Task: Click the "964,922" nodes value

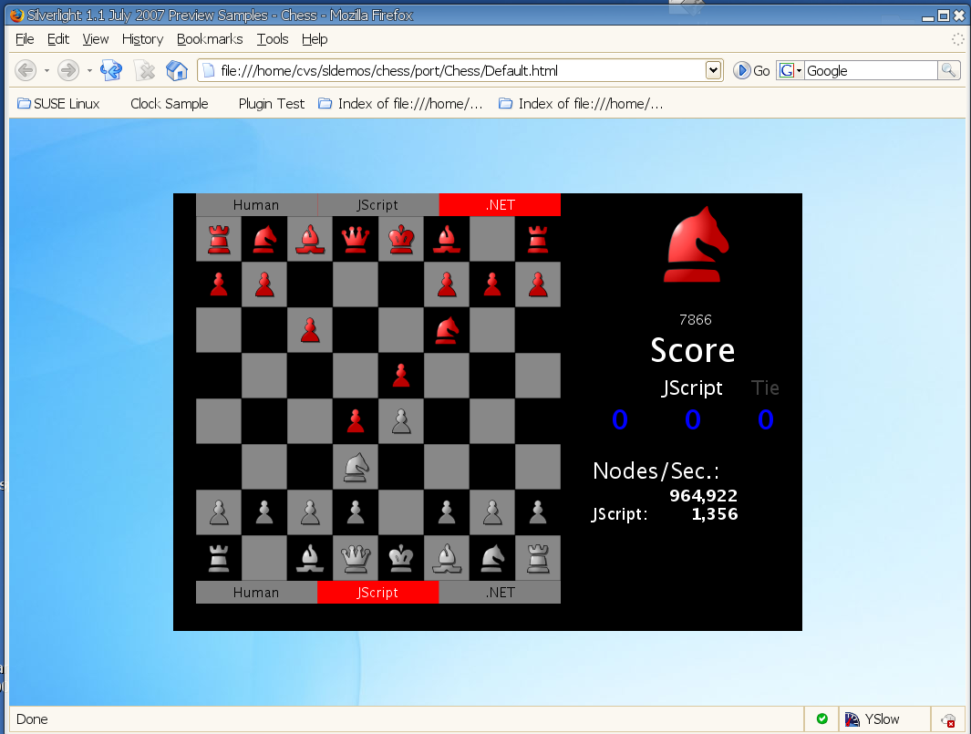Action: coord(704,495)
